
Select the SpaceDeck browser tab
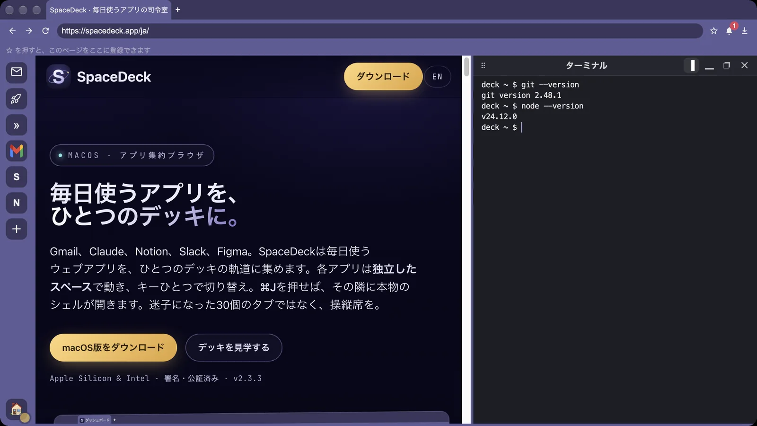tap(109, 10)
